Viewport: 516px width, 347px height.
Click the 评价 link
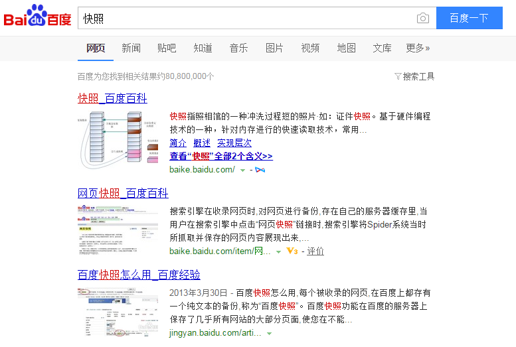(x=315, y=251)
